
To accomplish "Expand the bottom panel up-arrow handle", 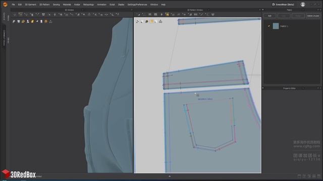I will (170, 176).
